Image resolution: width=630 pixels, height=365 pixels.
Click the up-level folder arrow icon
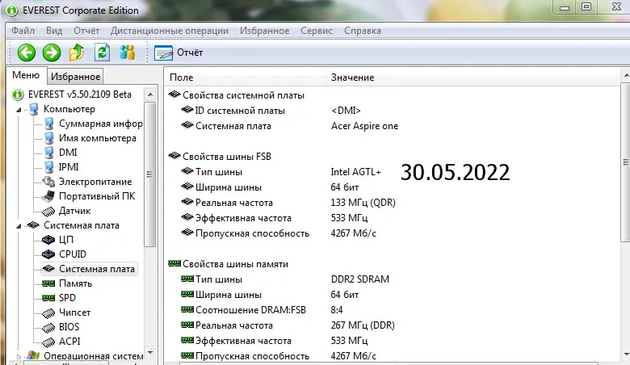(77, 52)
